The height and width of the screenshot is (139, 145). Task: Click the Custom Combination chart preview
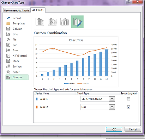tap(76, 62)
